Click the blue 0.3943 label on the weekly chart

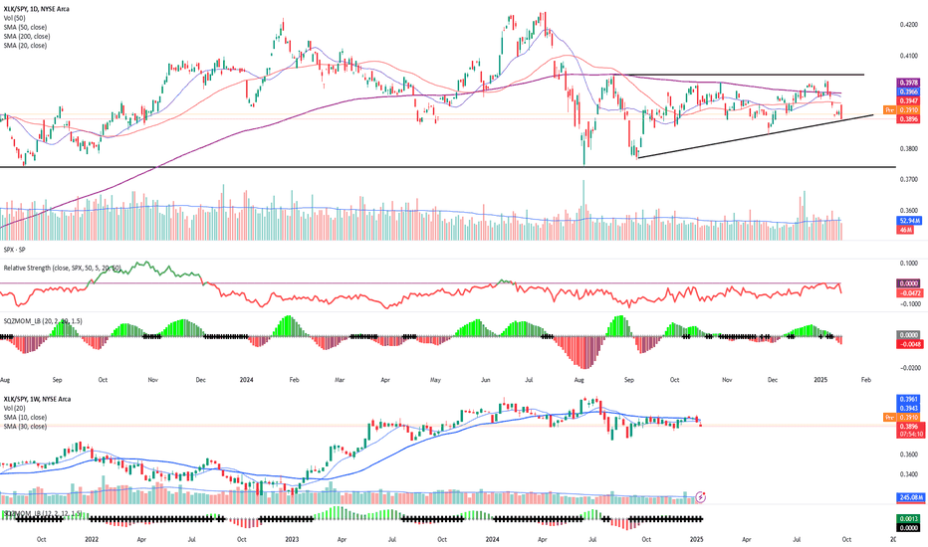coord(909,408)
